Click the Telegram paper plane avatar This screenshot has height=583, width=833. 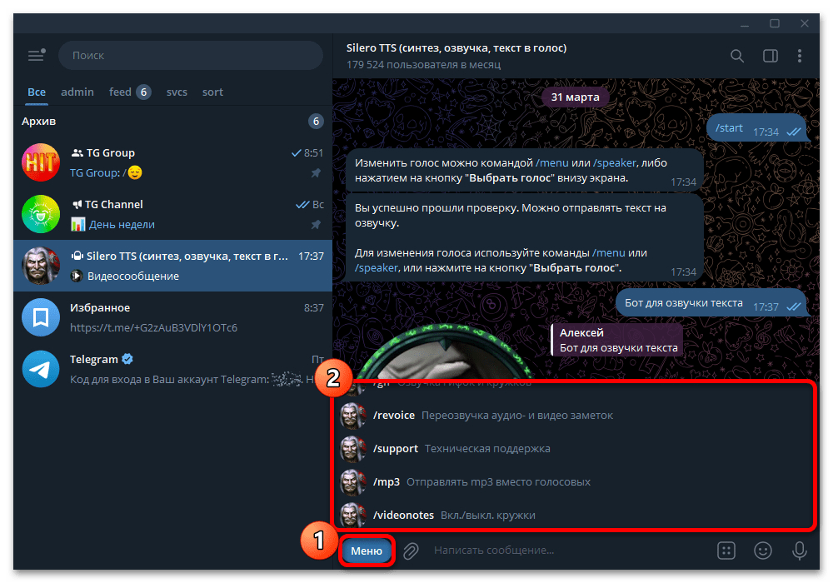coord(41,369)
